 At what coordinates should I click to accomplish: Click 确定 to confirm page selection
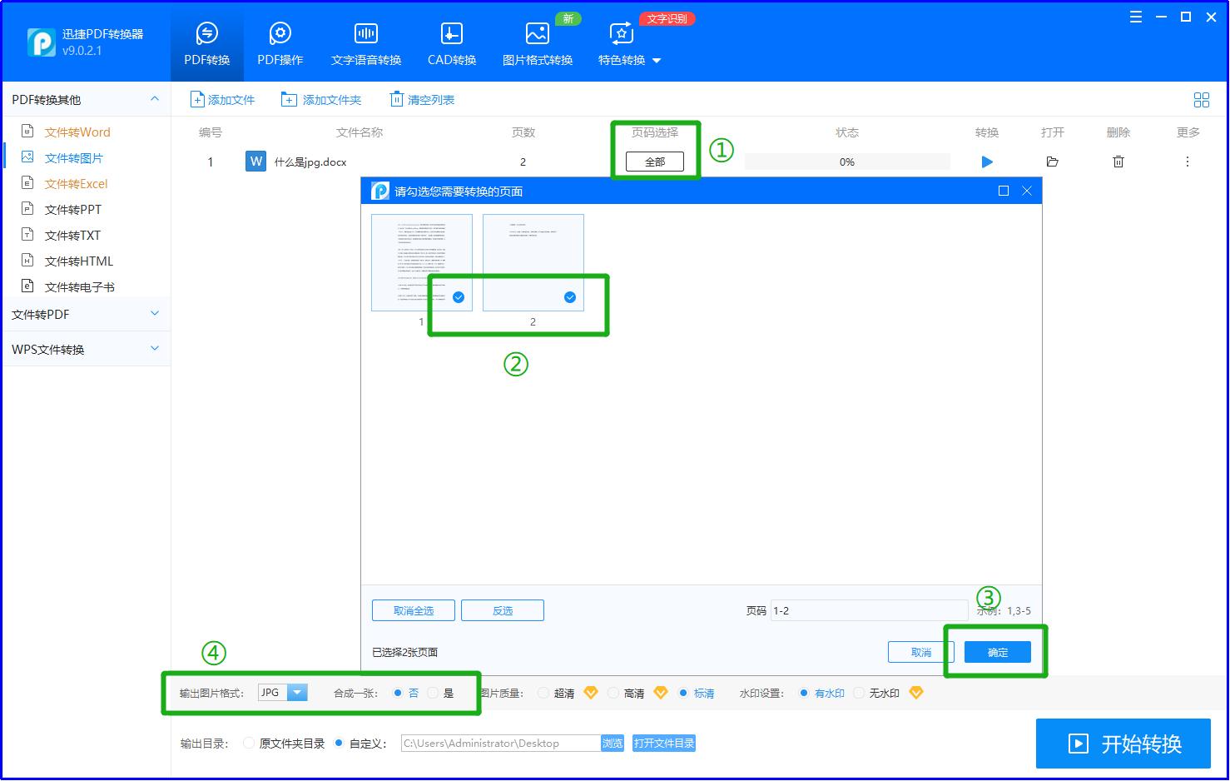[x=998, y=652]
